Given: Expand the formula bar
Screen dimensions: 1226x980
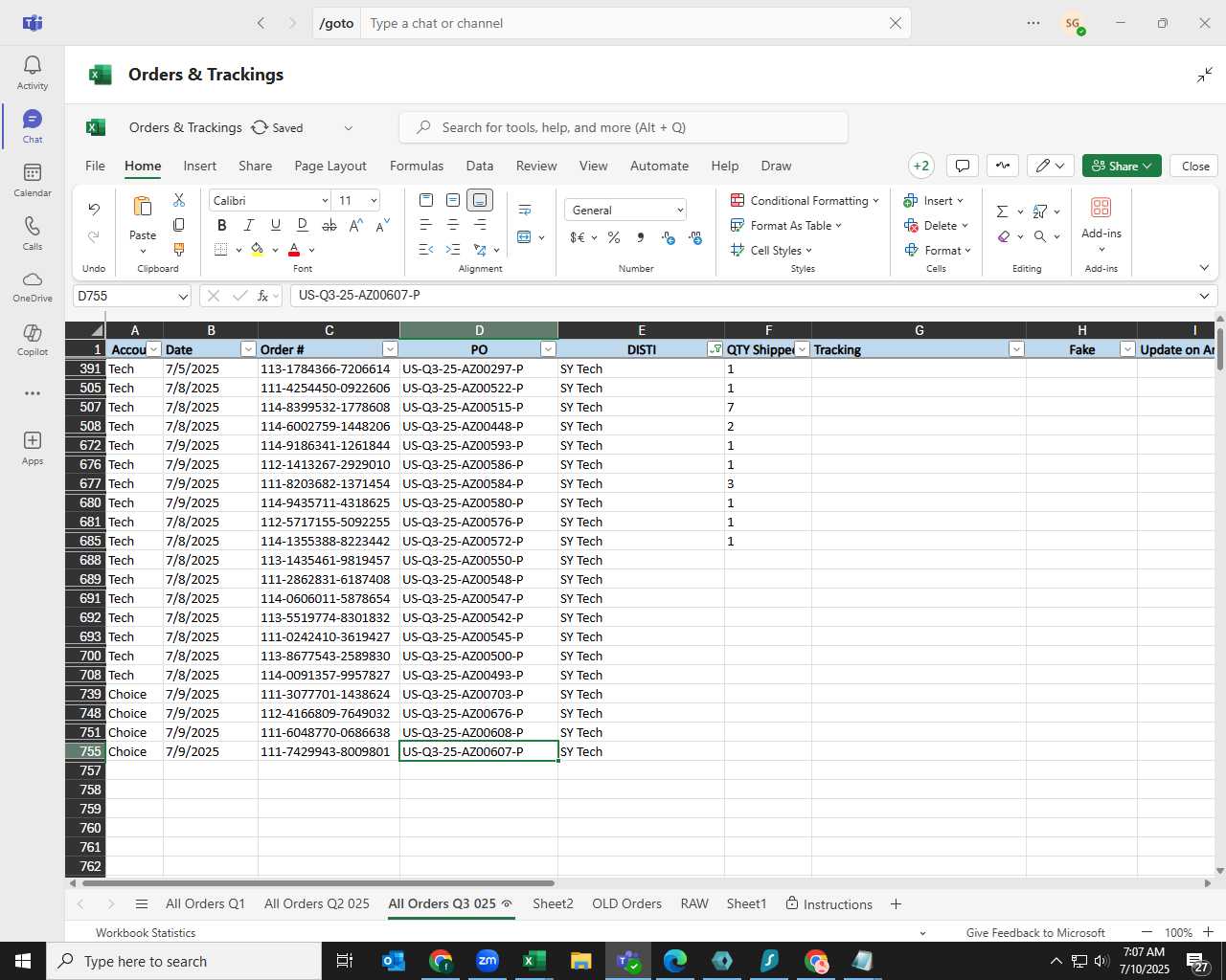Looking at the screenshot, I should pos(1204,296).
